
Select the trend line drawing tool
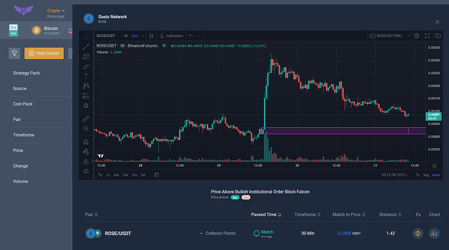pyautogui.click(x=86, y=47)
